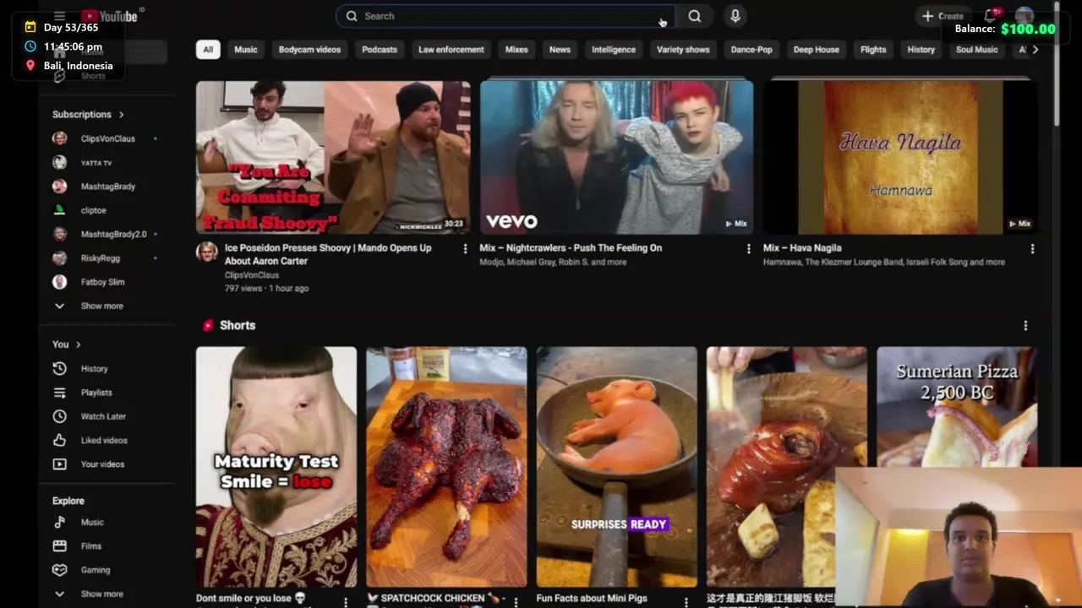Open the Hava Nagila mix thumbnail
The image size is (1082, 608).
coord(900,157)
